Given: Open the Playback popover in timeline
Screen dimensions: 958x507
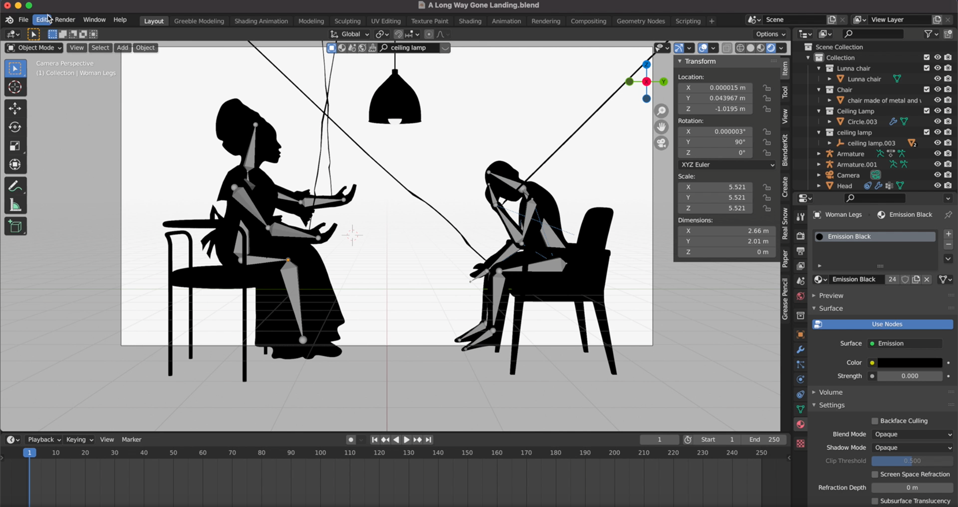Looking at the screenshot, I should (44, 440).
